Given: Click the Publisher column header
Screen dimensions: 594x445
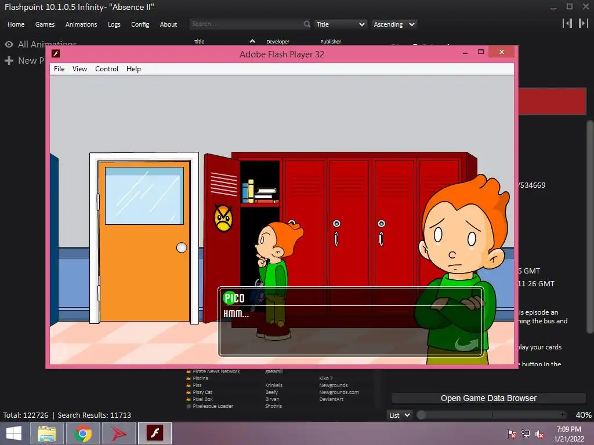Looking at the screenshot, I should click(331, 42).
